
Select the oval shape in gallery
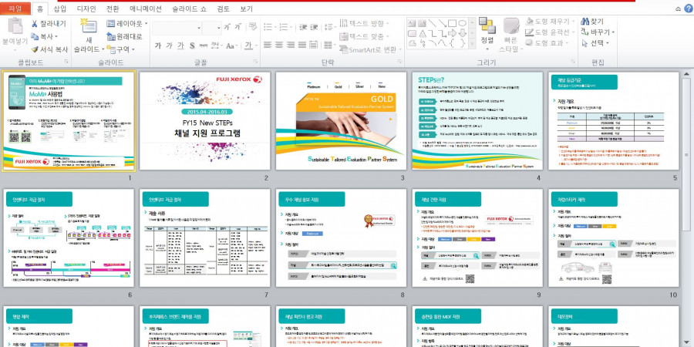[x=463, y=23]
